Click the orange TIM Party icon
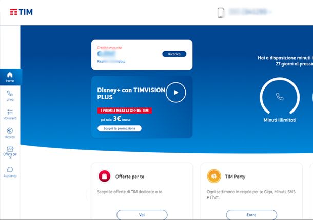Image resolution: width=313 pixels, height=220 pixels. point(214,176)
